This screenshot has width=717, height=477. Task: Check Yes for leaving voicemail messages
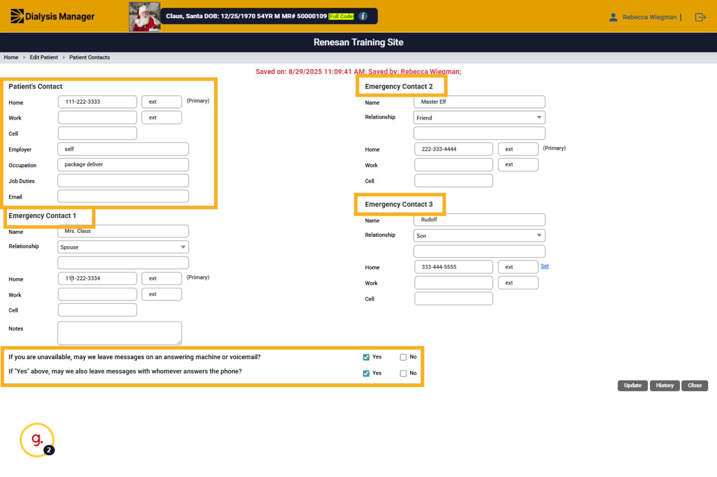click(366, 357)
